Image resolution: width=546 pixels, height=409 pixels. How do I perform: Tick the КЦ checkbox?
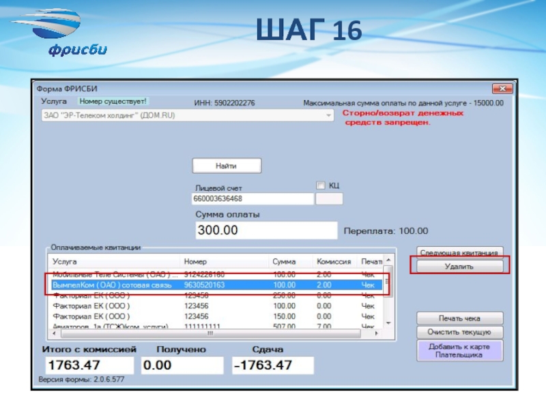[320, 185]
